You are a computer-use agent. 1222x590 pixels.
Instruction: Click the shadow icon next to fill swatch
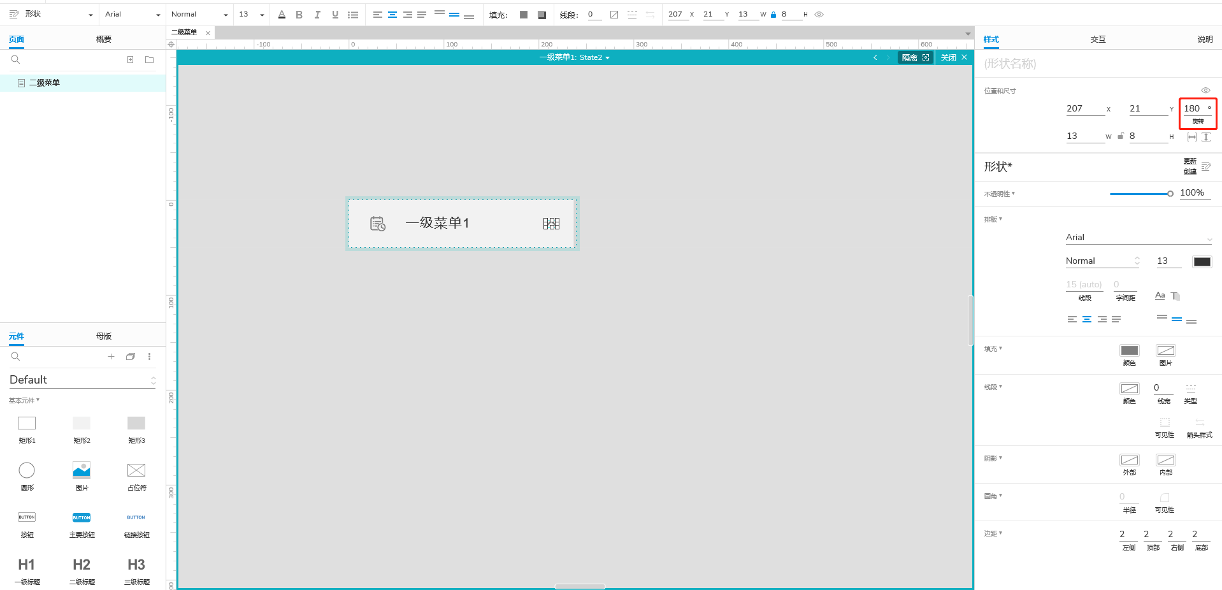pos(542,15)
